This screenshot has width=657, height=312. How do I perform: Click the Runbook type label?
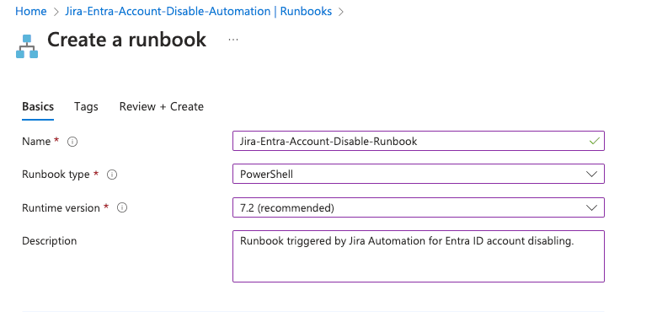point(56,175)
